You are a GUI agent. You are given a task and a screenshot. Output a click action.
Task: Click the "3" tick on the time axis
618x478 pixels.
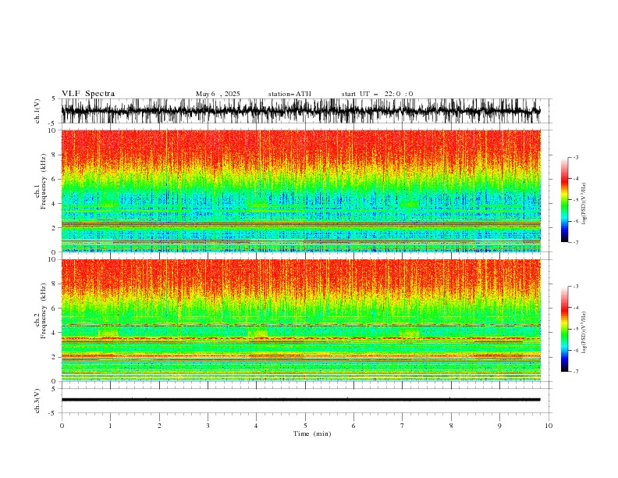(208, 426)
